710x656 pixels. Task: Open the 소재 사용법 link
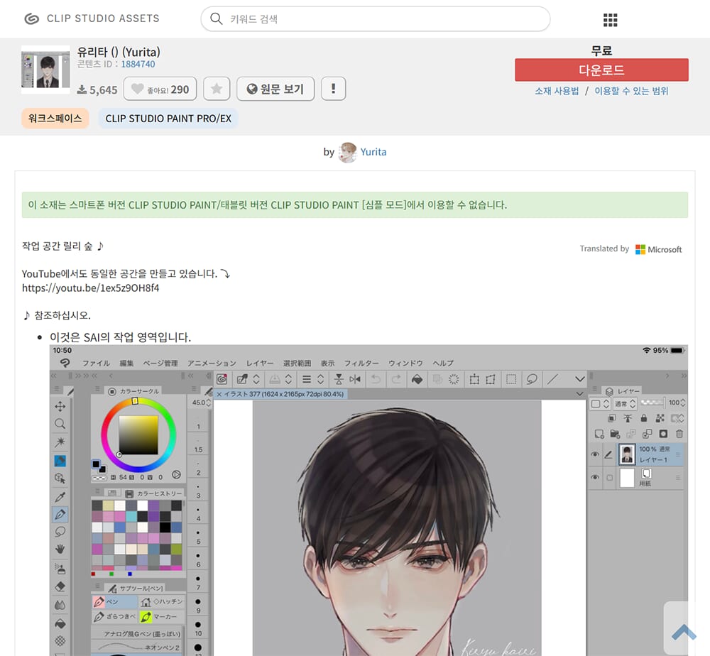[x=557, y=91]
